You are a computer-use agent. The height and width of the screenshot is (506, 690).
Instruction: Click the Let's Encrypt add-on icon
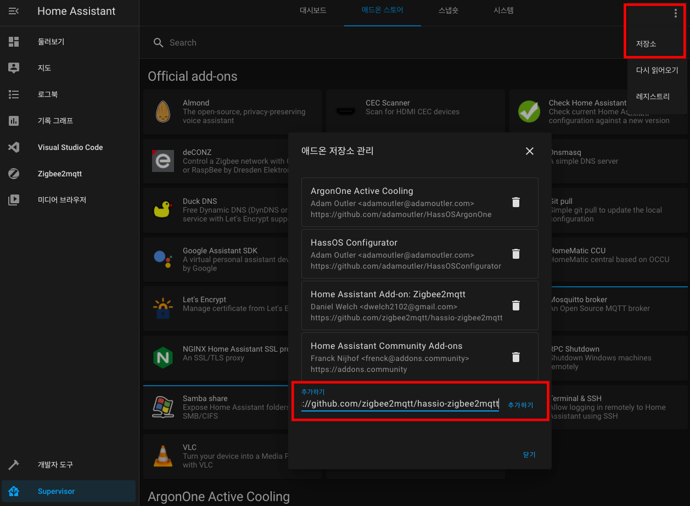click(163, 309)
